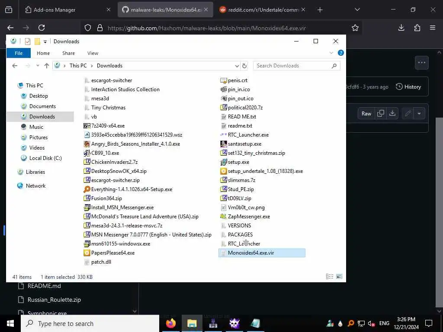Viewport: 443px width, 332px height.
Task: Click New folder icon in Explorer title bar
Action: coord(37,41)
